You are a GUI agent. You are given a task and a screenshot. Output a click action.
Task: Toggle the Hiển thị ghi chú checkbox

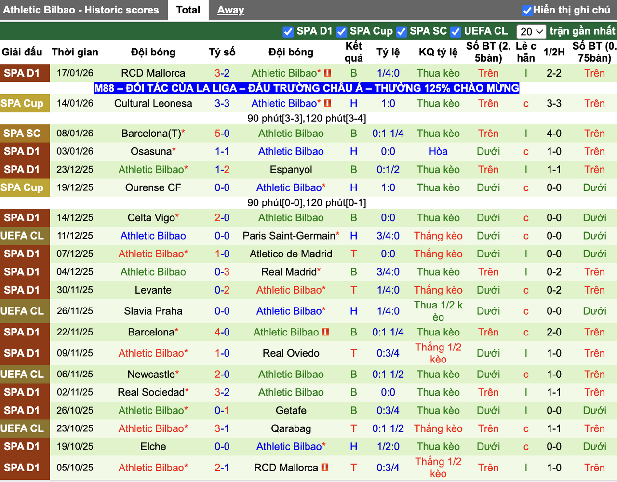[x=527, y=10]
